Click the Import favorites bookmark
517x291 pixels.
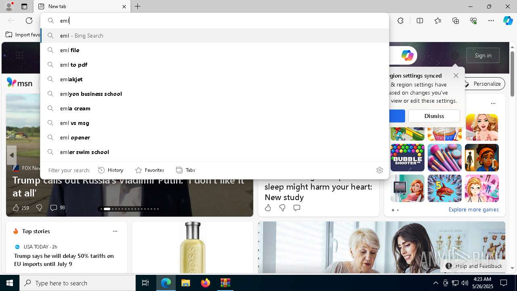point(23,35)
